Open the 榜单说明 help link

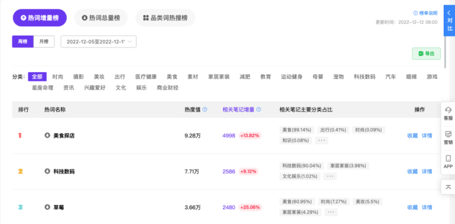[x=425, y=13]
